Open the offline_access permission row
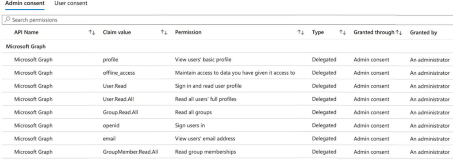The width and height of the screenshot is (453, 160). pos(226,73)
